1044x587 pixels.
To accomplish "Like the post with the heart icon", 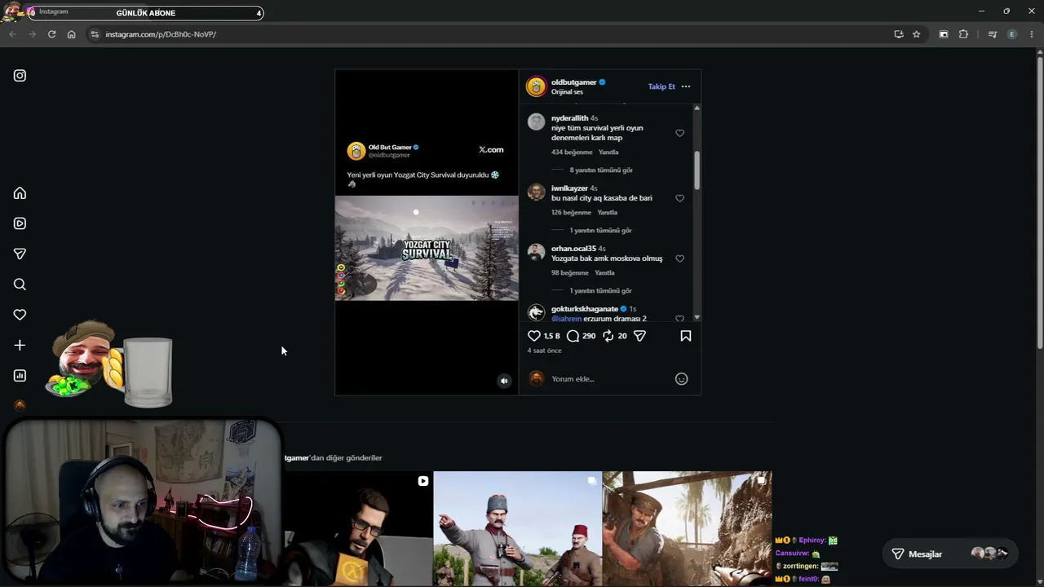I will click(x=534, y=336).
